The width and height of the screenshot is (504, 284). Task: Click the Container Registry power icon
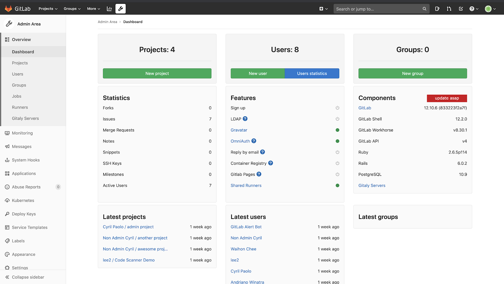point(337,163)
